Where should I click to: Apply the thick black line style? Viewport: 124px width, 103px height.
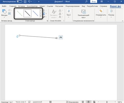pyautogui.click(x=27, y=13)
